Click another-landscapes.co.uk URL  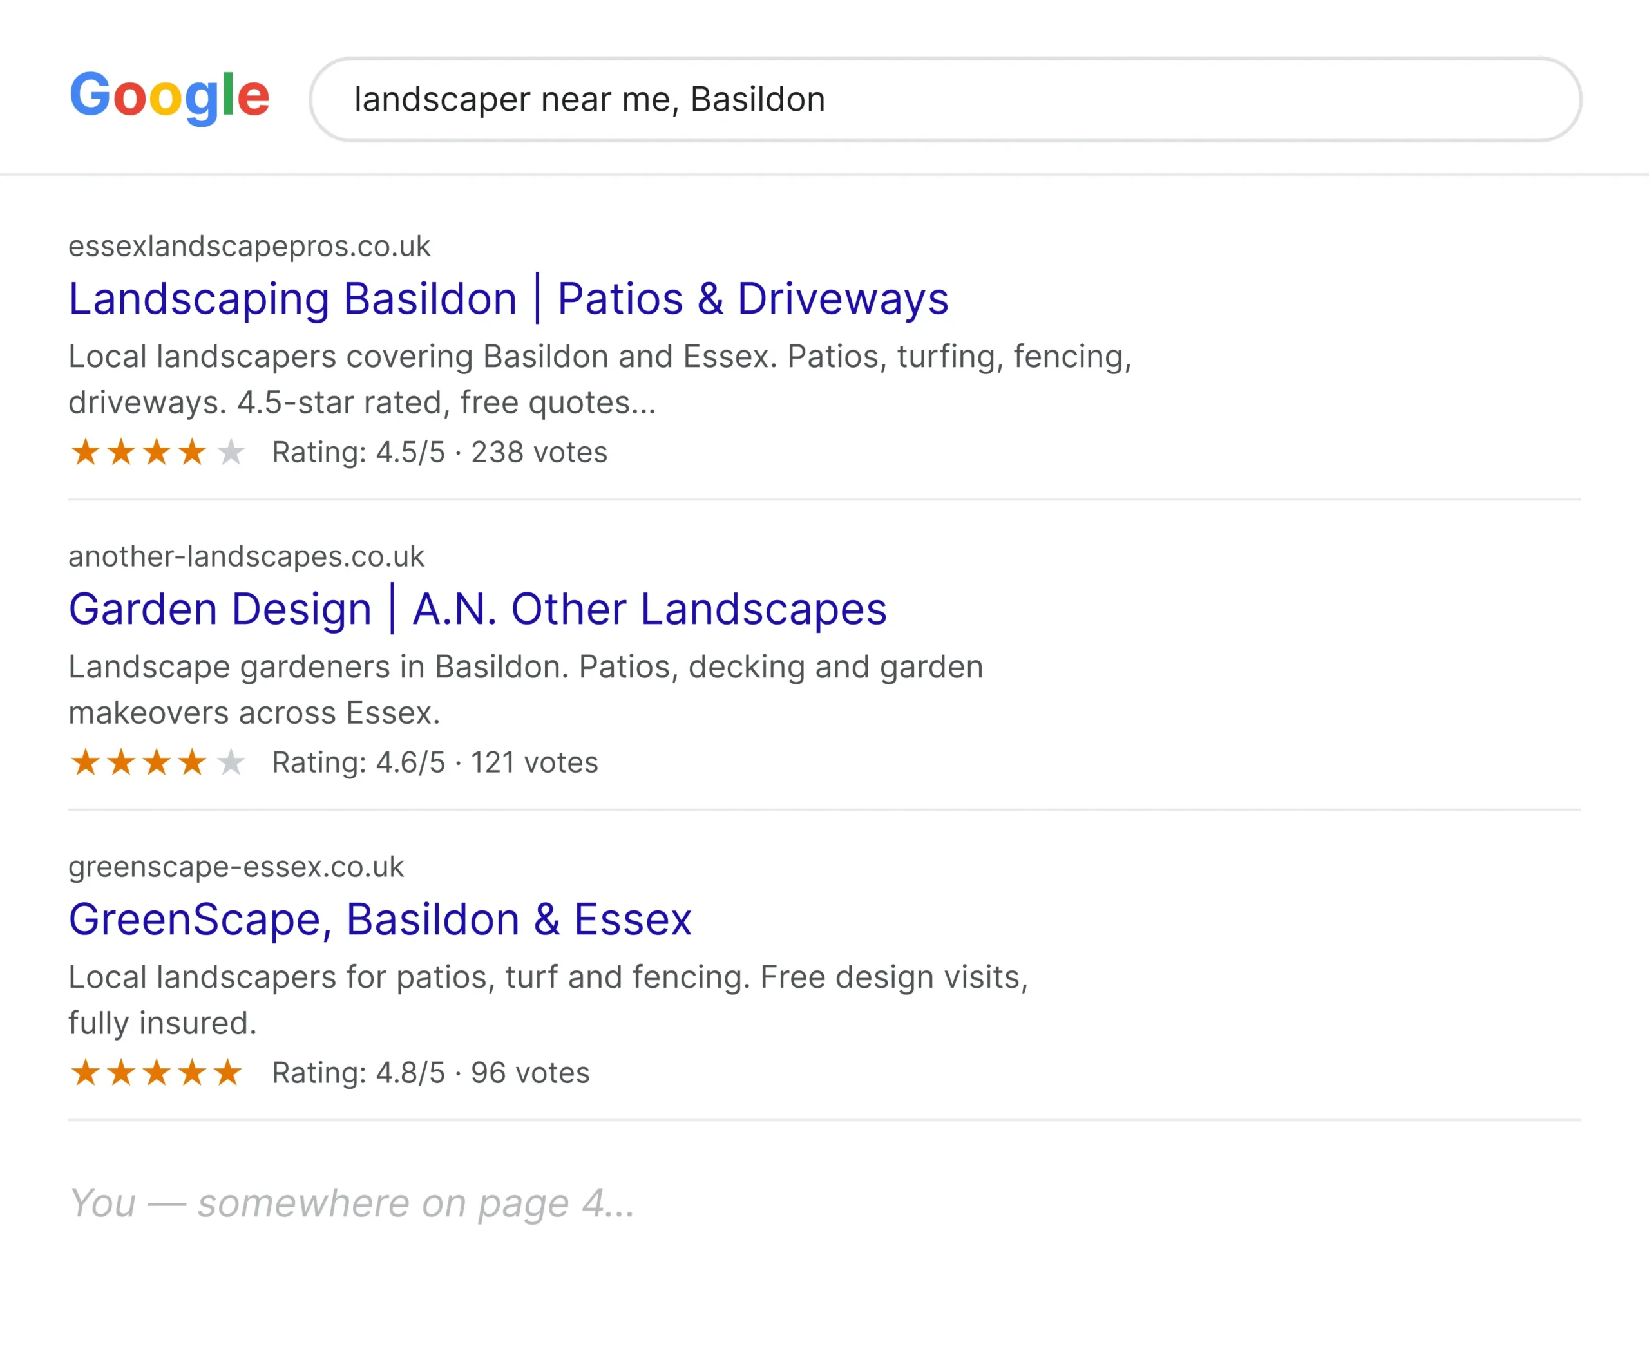[246, 556]
